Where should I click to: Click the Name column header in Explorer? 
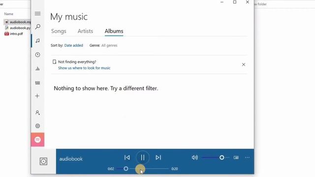point(9,14)
